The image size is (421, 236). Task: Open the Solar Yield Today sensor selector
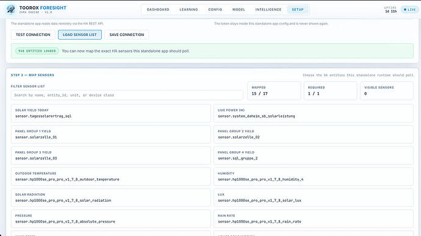[110, 113]
